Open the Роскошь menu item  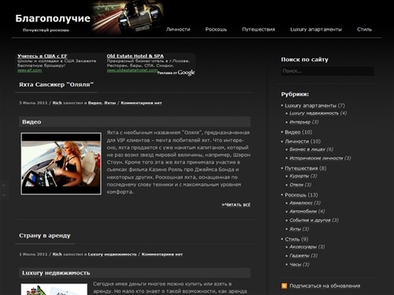point(216,29)
